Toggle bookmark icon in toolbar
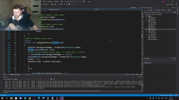Screen dimensions: 179x100 pyautogui.click(x=69, y=4)
